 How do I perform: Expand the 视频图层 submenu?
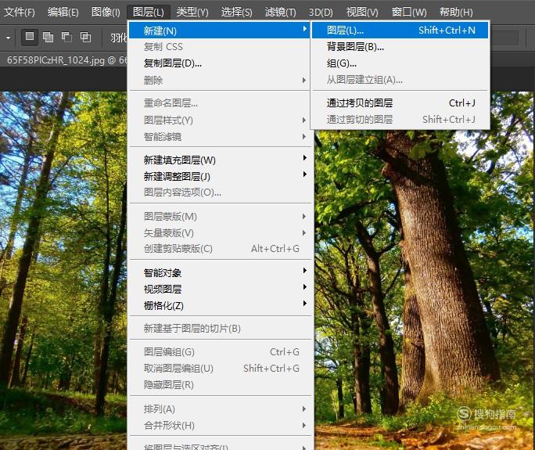(x=220, y=289)
